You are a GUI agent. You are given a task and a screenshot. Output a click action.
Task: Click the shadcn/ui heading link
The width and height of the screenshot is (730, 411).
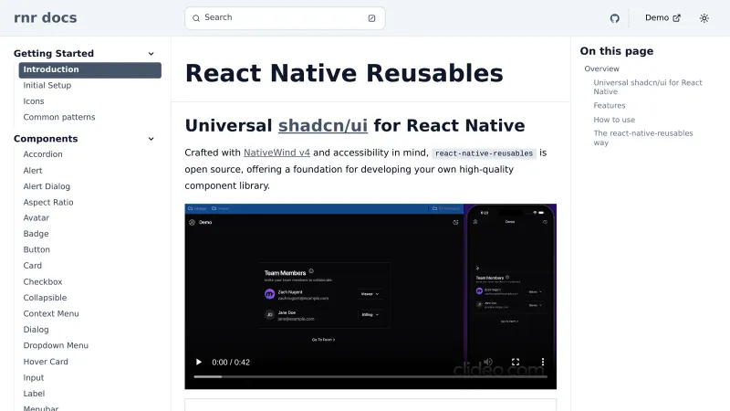[x=322, y=126]
